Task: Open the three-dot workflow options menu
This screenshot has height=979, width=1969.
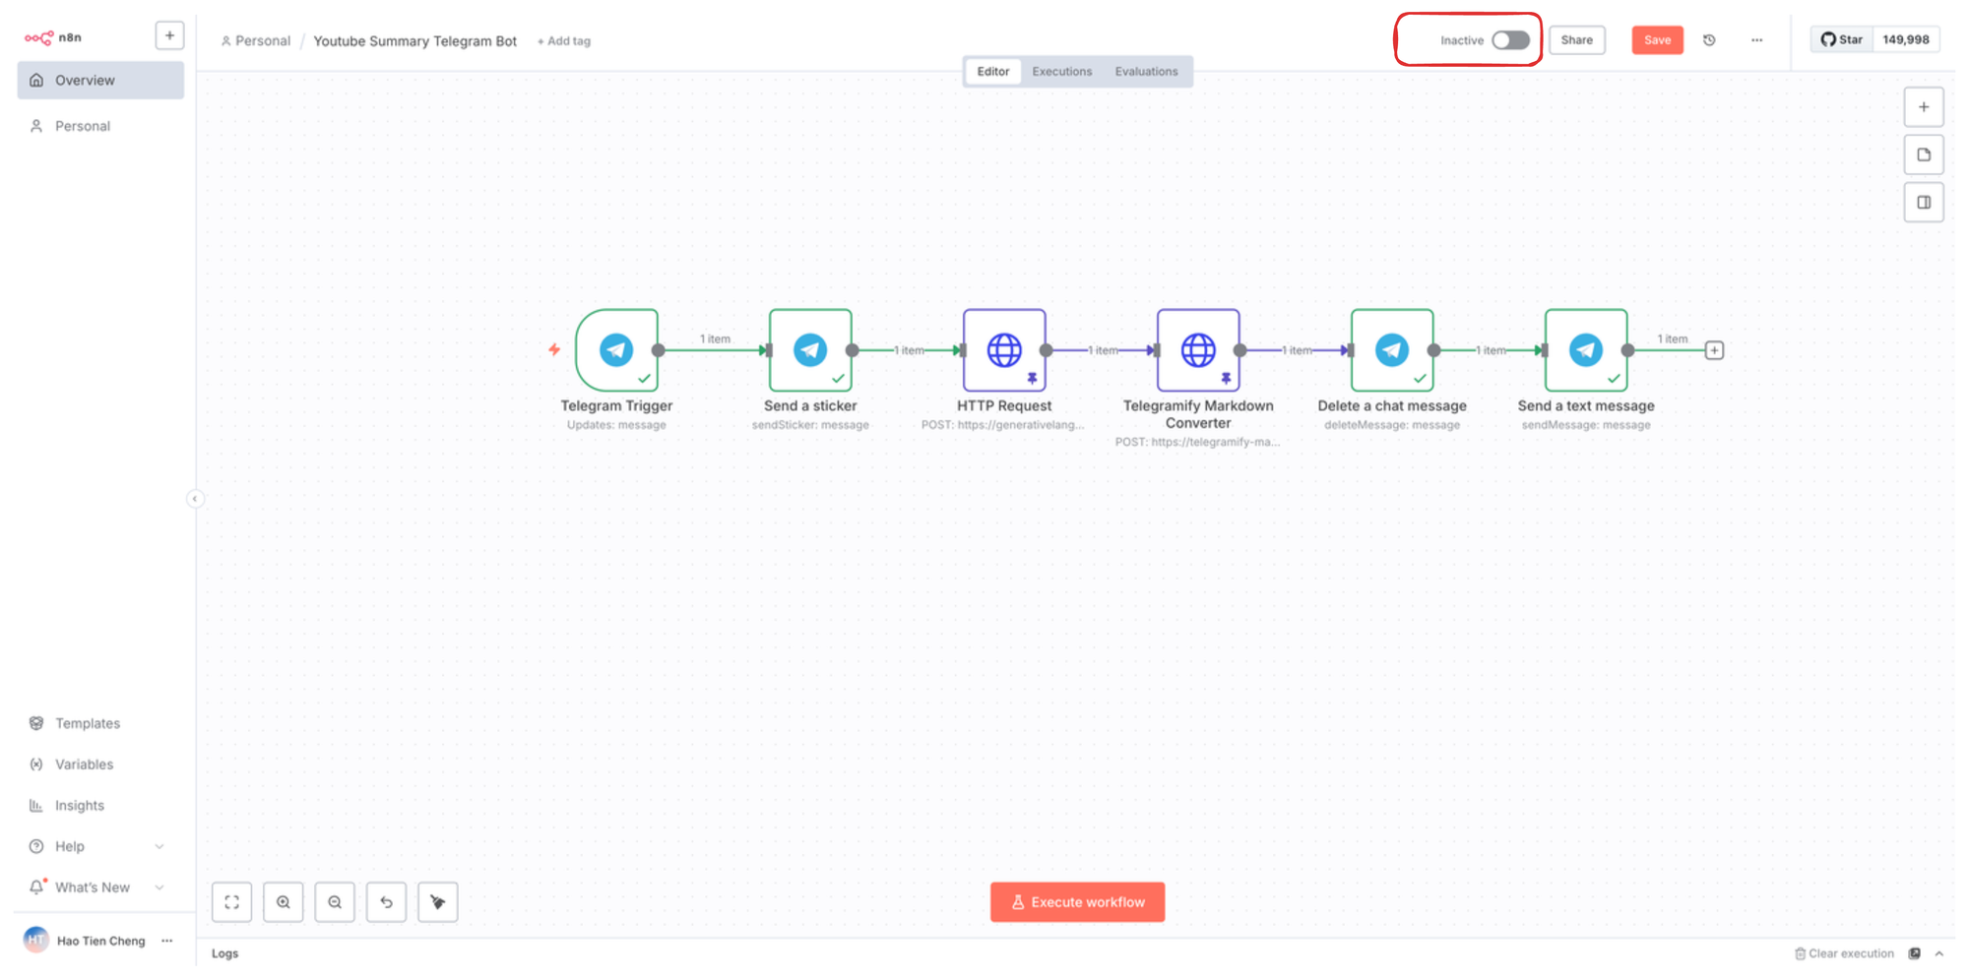Action: [x=1756, y=40]
